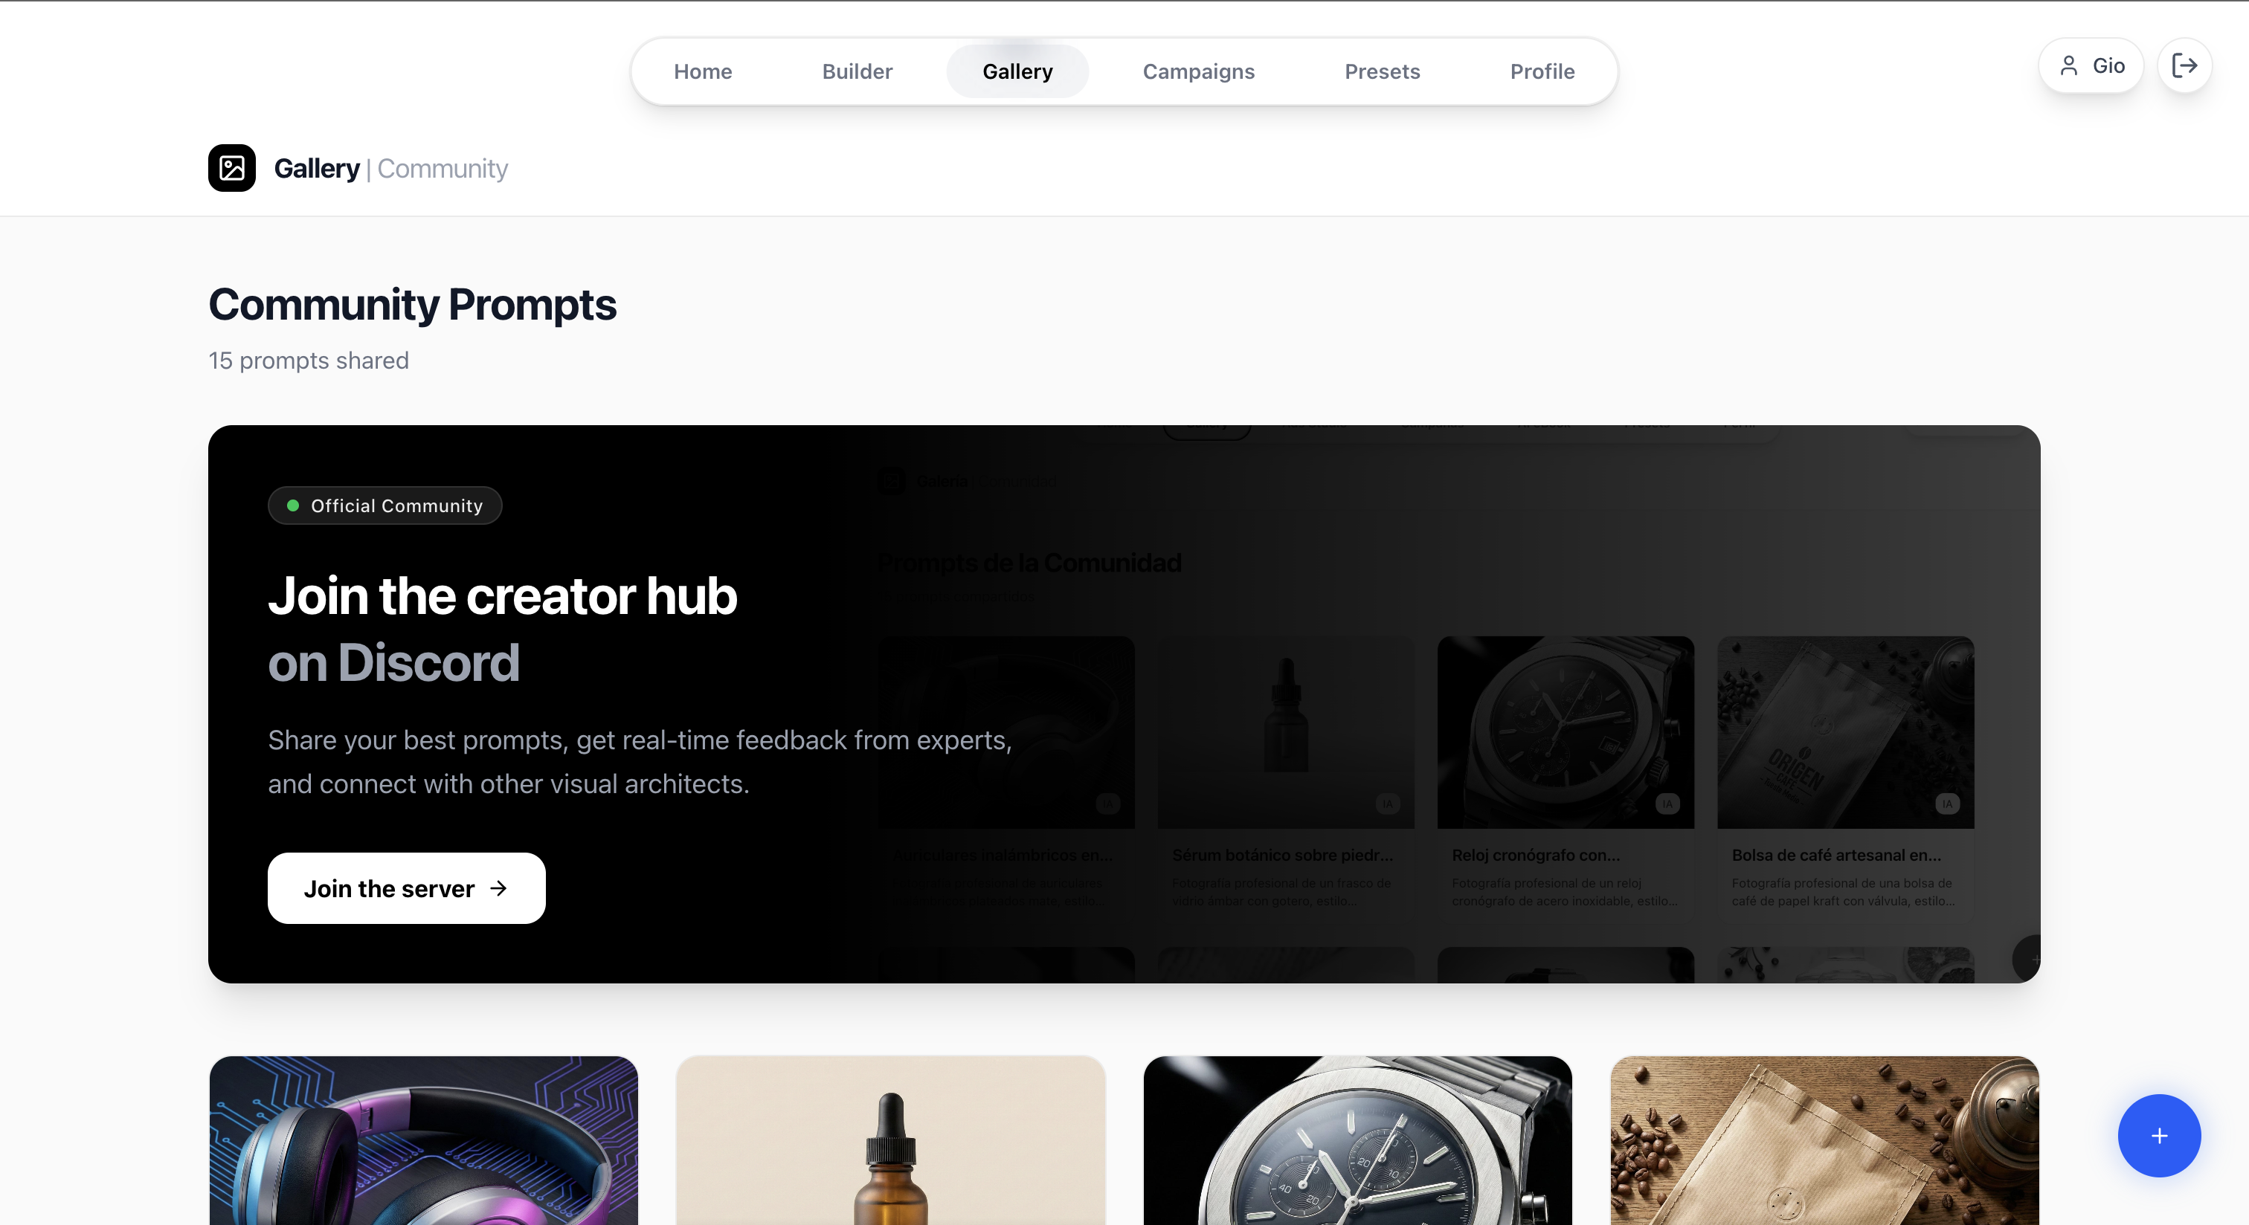Viewport: 2249px width, 1225px height.
Task: Switch to the Builder tab
Action: tap(858, 71)
